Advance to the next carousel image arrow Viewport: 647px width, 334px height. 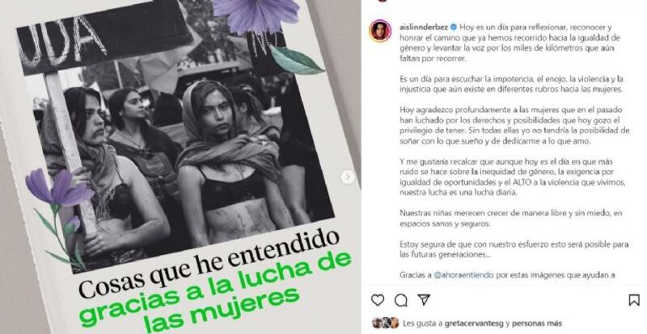(x=348, y=177)
